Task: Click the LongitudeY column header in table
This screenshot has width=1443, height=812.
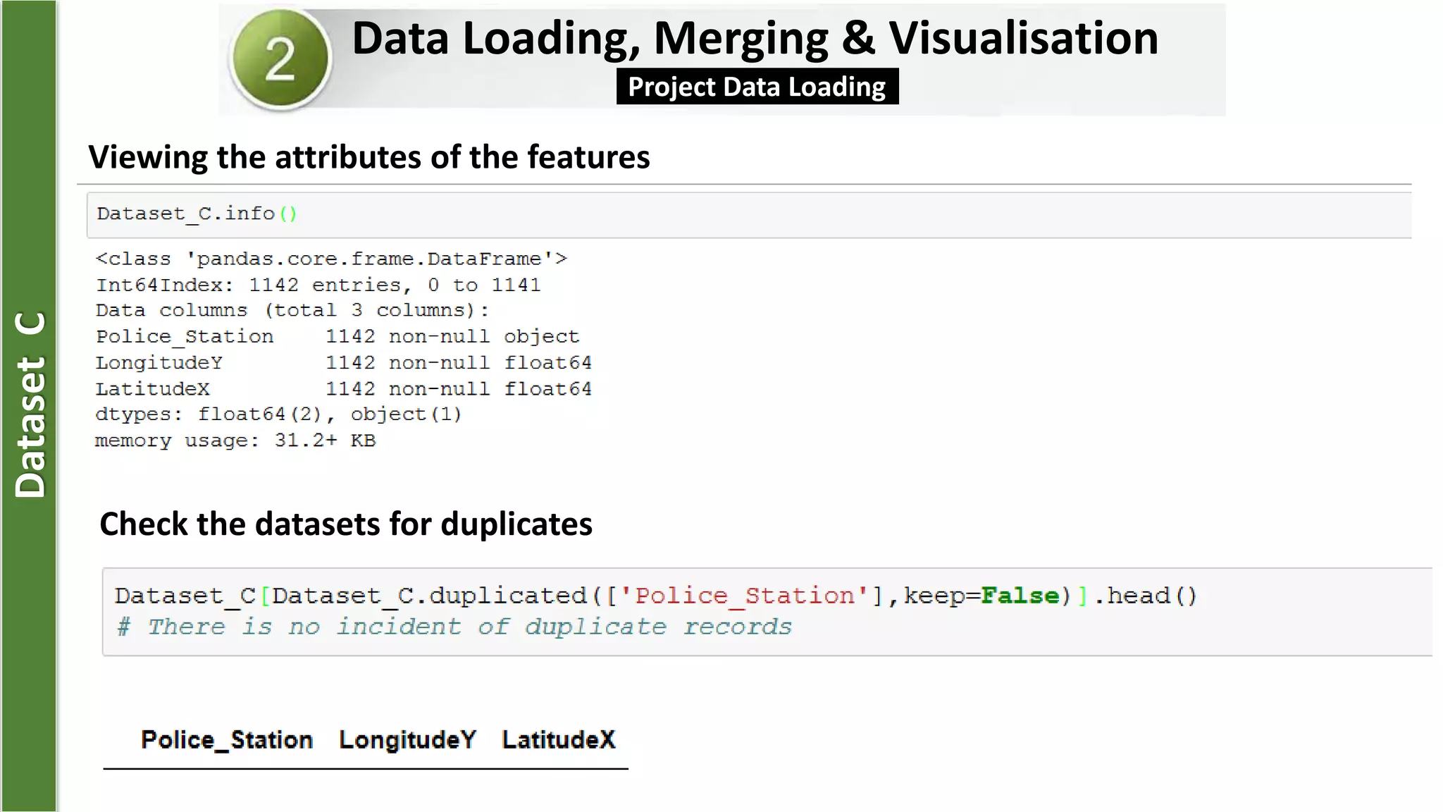Action: coord(408,739)
